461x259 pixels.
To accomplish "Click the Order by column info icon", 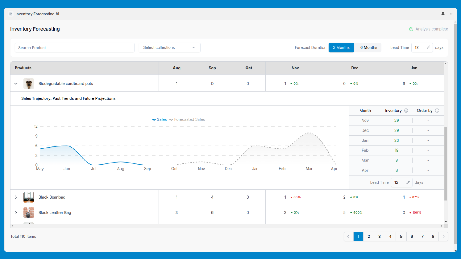I will point(437,111).
